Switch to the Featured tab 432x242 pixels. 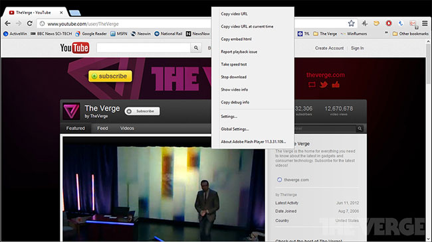[x=76, y=128]
